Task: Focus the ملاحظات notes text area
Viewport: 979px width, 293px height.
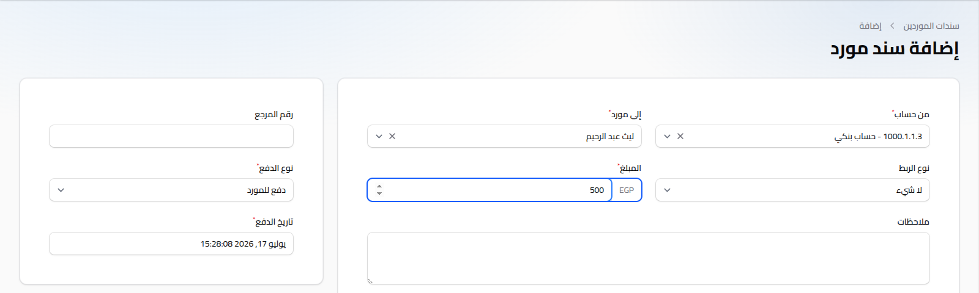Action: (x=648, y=258)
